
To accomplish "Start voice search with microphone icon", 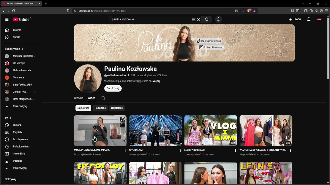I will click(x=218, y=19).
